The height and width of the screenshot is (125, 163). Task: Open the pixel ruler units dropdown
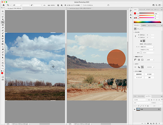pos(150,60)
